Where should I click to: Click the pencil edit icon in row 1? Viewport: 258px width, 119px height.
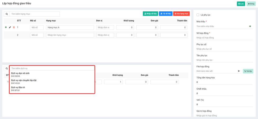[x=10, y=27]
